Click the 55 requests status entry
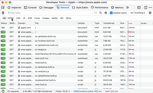Image resolution: width=153 pixels, height=93 pixels. pos(13,91)
